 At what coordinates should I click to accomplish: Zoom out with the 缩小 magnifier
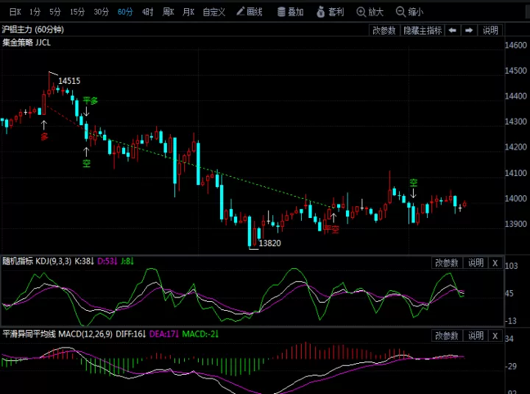point(409,12)
